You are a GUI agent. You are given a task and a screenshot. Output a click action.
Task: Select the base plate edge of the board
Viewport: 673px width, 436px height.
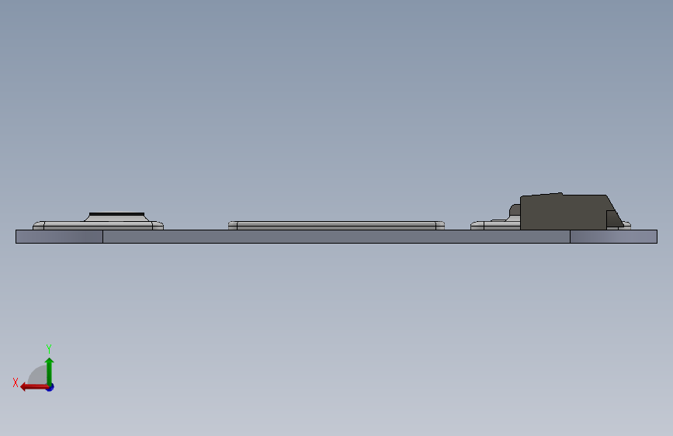pos(337,237)
